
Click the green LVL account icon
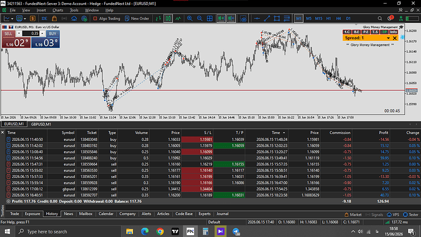[401, 18]
